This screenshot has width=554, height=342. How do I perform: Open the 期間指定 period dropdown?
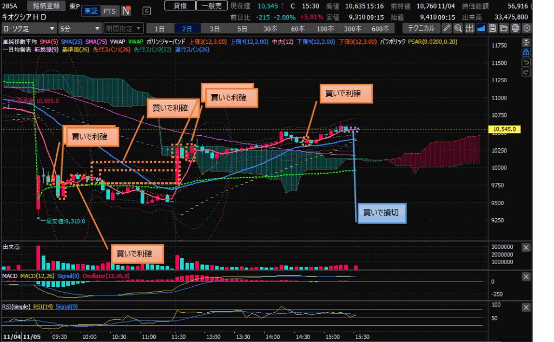124,28
